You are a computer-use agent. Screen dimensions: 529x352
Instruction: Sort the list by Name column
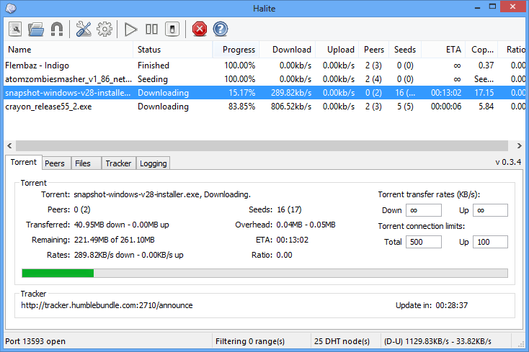pos(68,50)
